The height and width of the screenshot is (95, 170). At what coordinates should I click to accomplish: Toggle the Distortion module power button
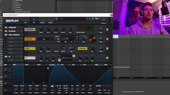pyautogui.click(x=107, y=39)
